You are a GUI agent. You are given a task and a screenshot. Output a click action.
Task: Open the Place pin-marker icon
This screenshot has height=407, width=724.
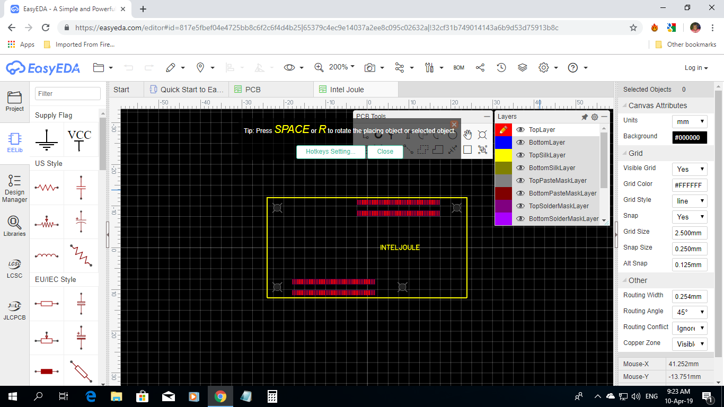[200, 67]
